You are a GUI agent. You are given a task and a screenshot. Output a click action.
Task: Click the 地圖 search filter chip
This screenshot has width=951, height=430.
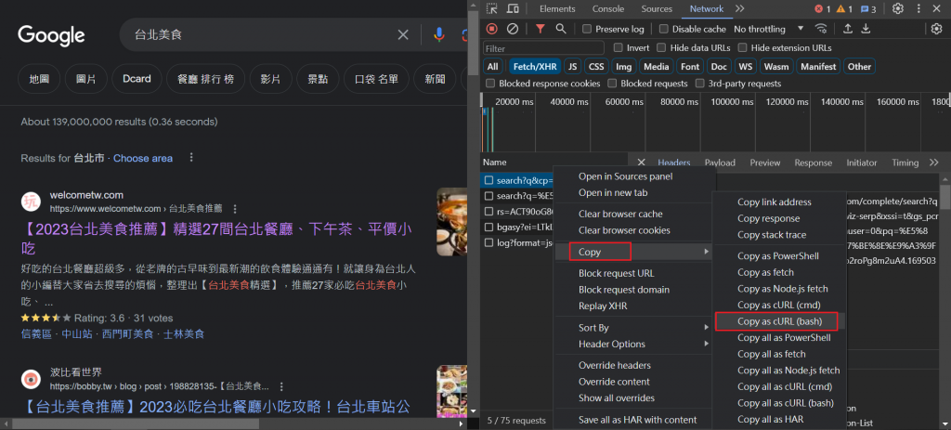[39, 79]
